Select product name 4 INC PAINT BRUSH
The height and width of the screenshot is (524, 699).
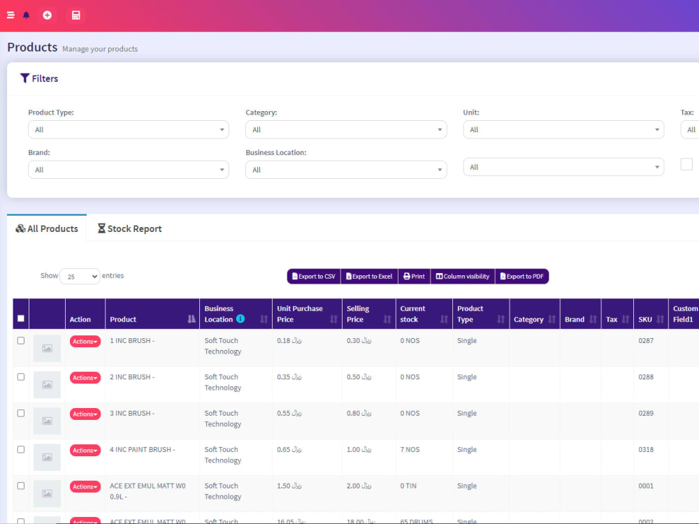tap(142, 449)
